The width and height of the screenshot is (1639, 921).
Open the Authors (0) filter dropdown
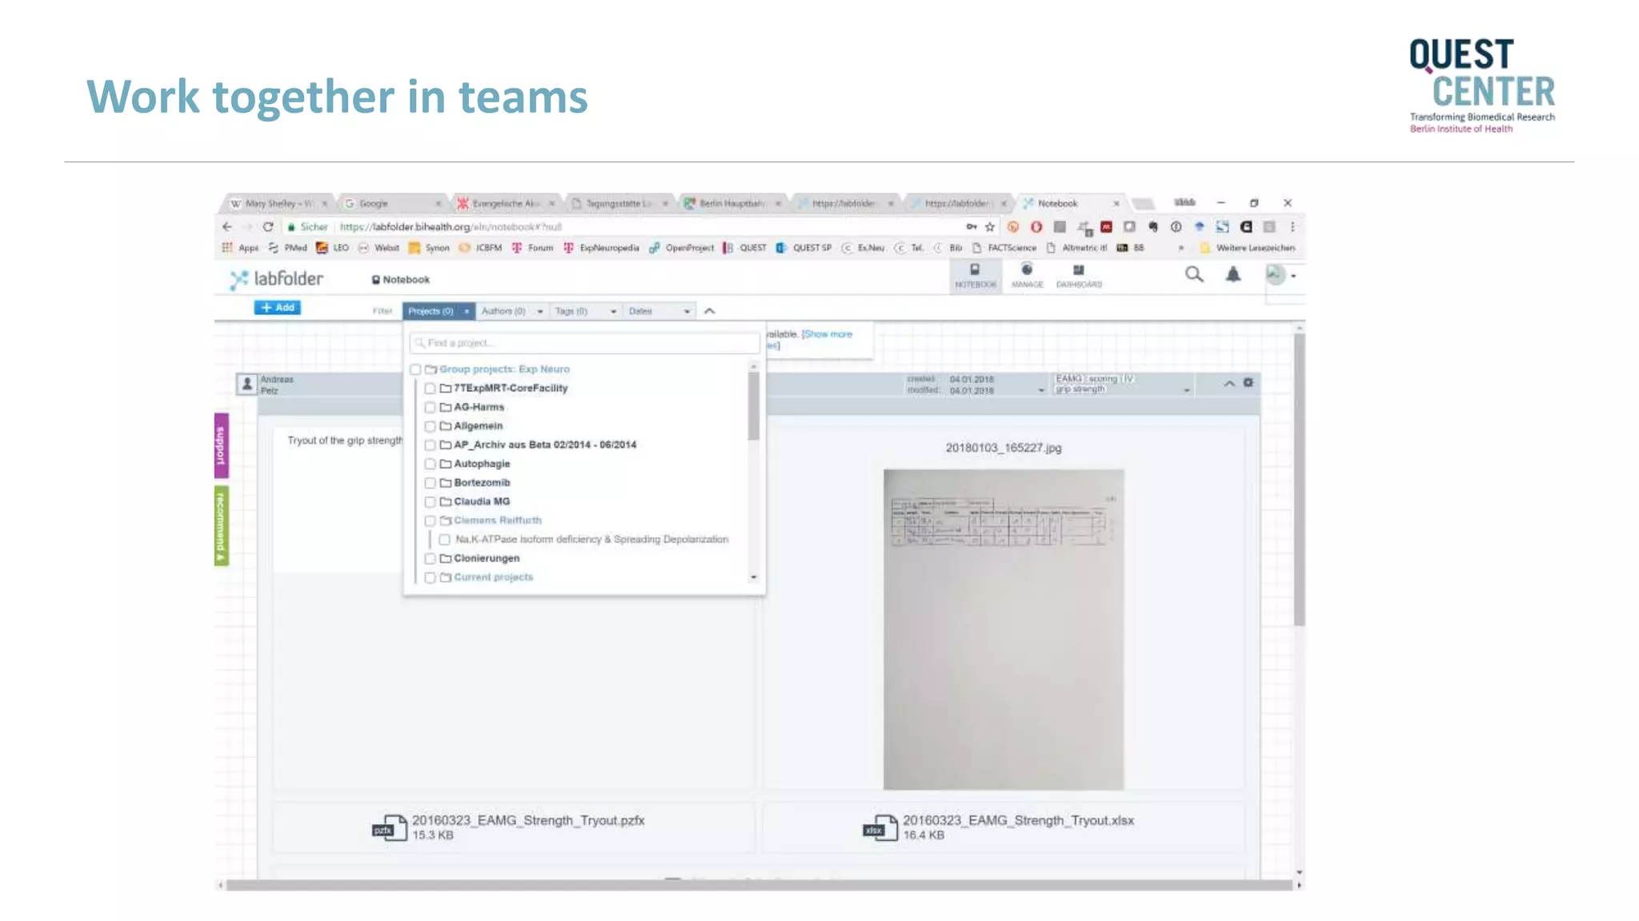(x=512, y=311)
